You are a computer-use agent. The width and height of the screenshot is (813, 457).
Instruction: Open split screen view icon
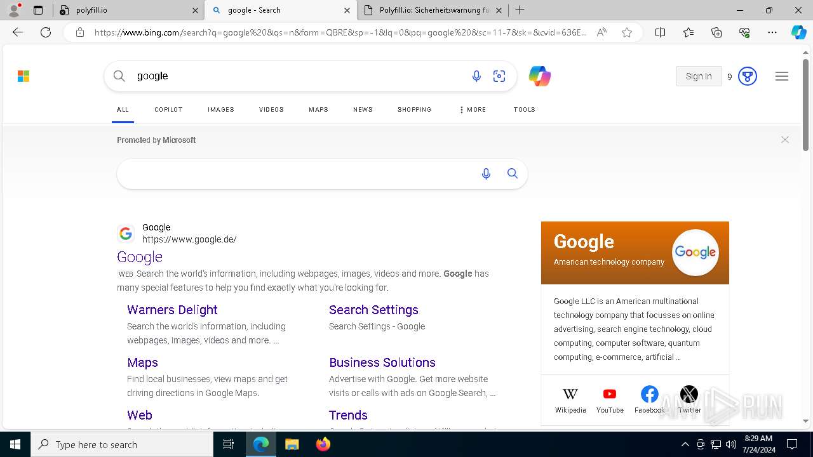[x=660, y=32]
